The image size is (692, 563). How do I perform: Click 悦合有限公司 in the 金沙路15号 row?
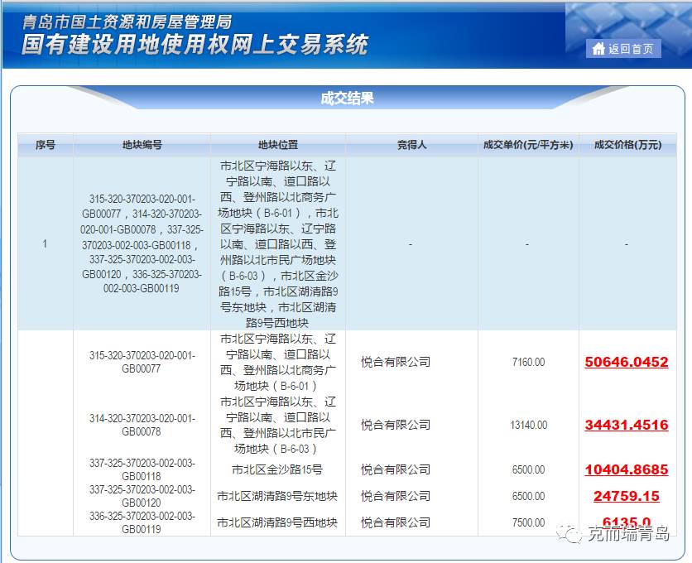[x=396, y=469]
